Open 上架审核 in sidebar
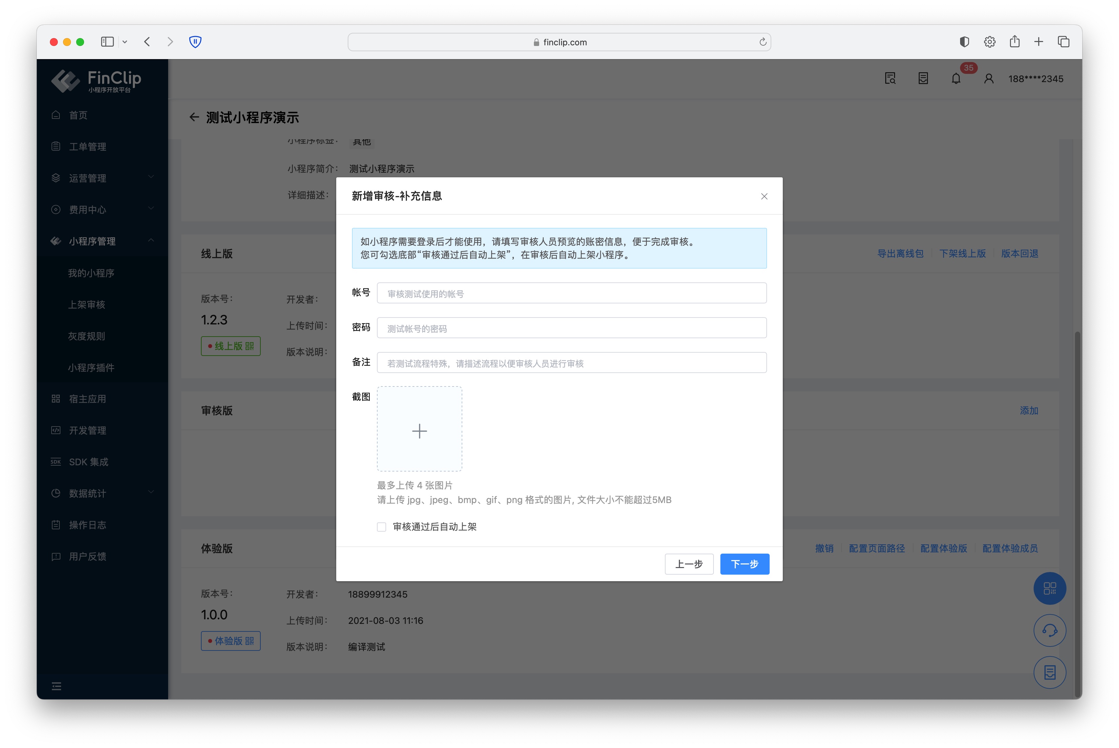1119x748 pixels. (86, 304)
